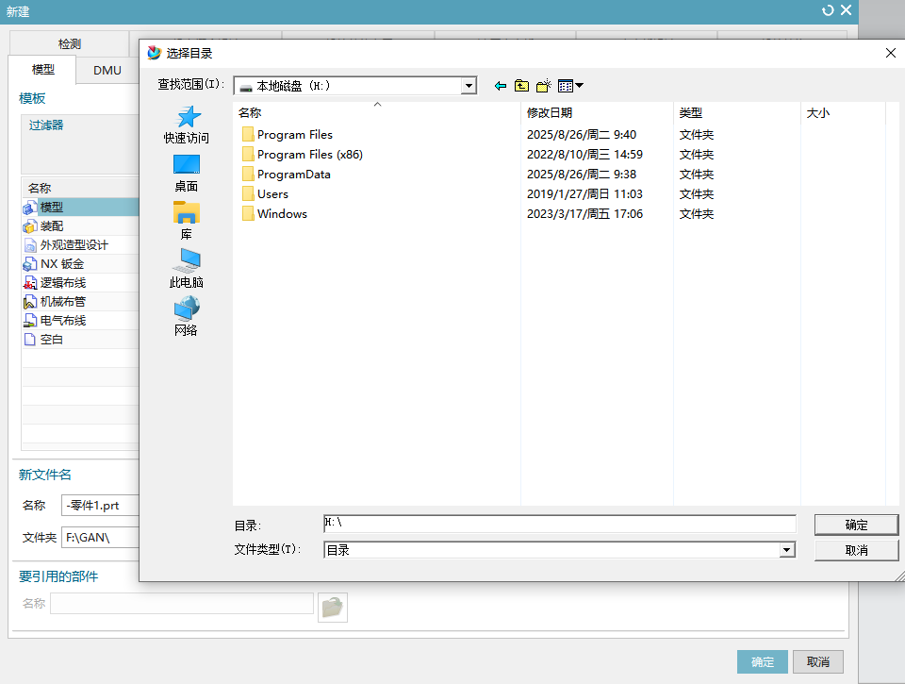Select the NX 钣金 template row
905x684 pixels.
(x=62, y=264)
